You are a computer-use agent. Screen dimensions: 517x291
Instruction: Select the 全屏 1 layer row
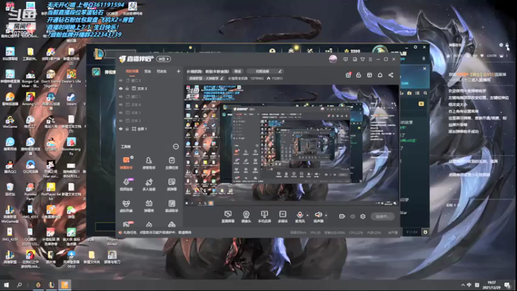pos(150,129)
